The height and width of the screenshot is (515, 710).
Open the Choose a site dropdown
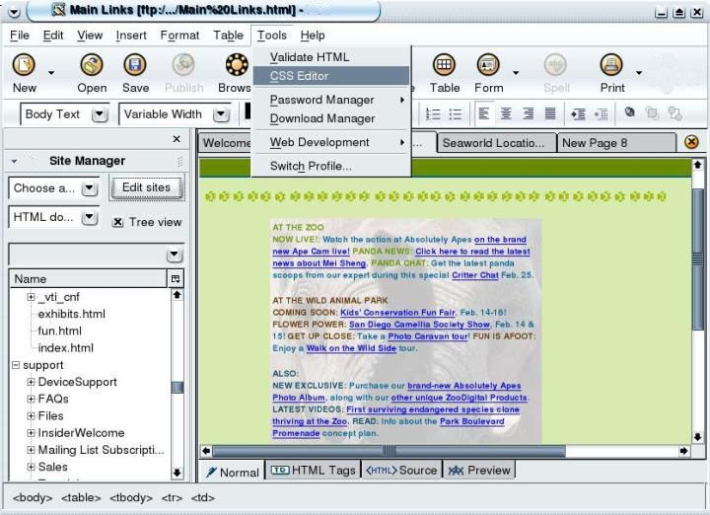pyautogui.click(x=89, y=188)
